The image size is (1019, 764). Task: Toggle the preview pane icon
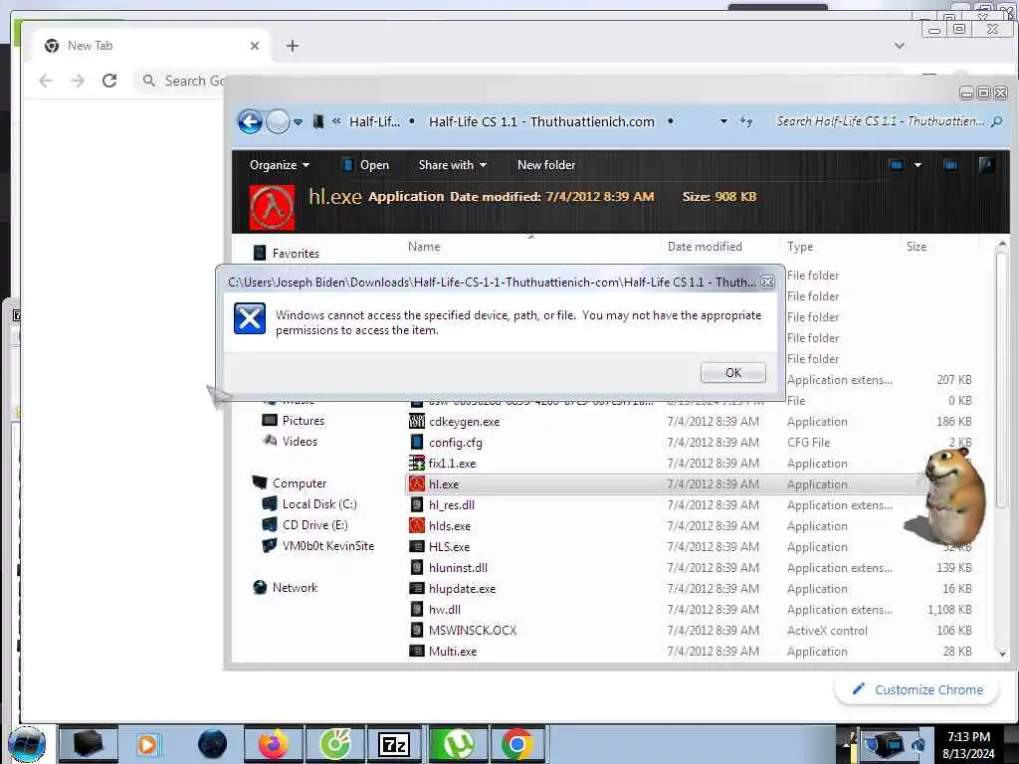pyautogui.click(x=950, y=165)
